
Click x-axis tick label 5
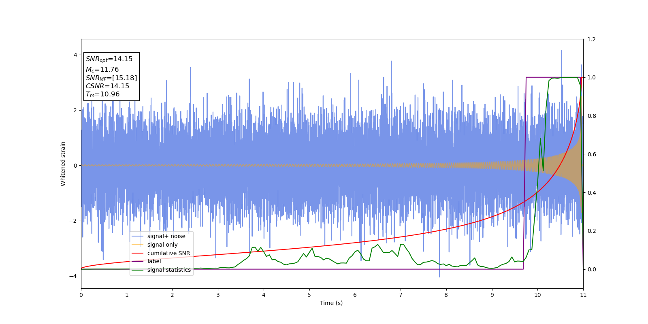(x=309, y=295)
